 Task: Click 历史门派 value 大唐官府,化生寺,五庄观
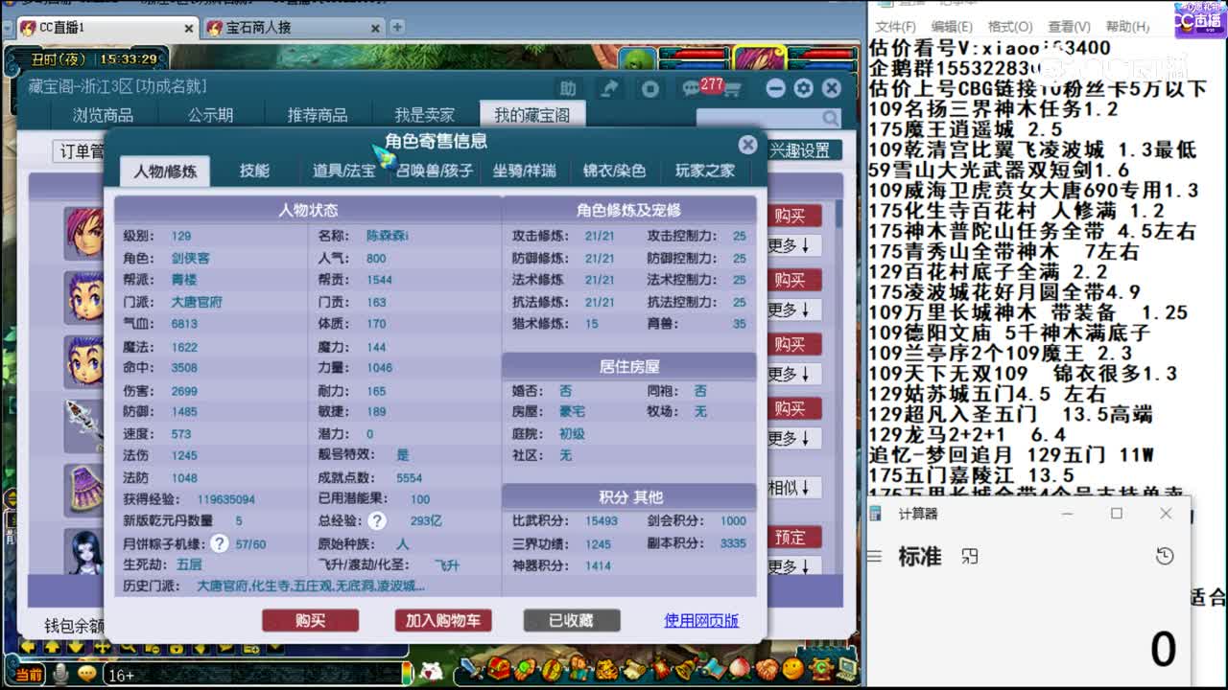point(311,586)
